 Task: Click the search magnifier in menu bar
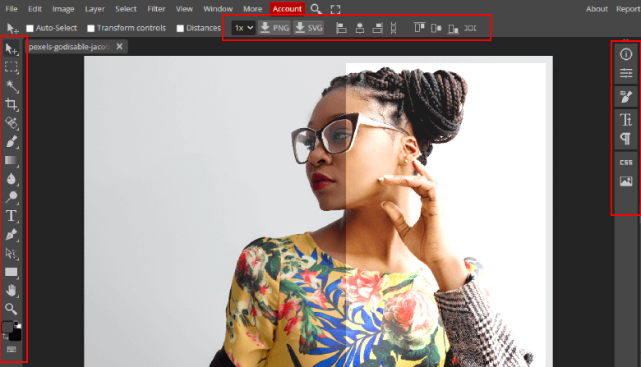[x=316, y=9]
